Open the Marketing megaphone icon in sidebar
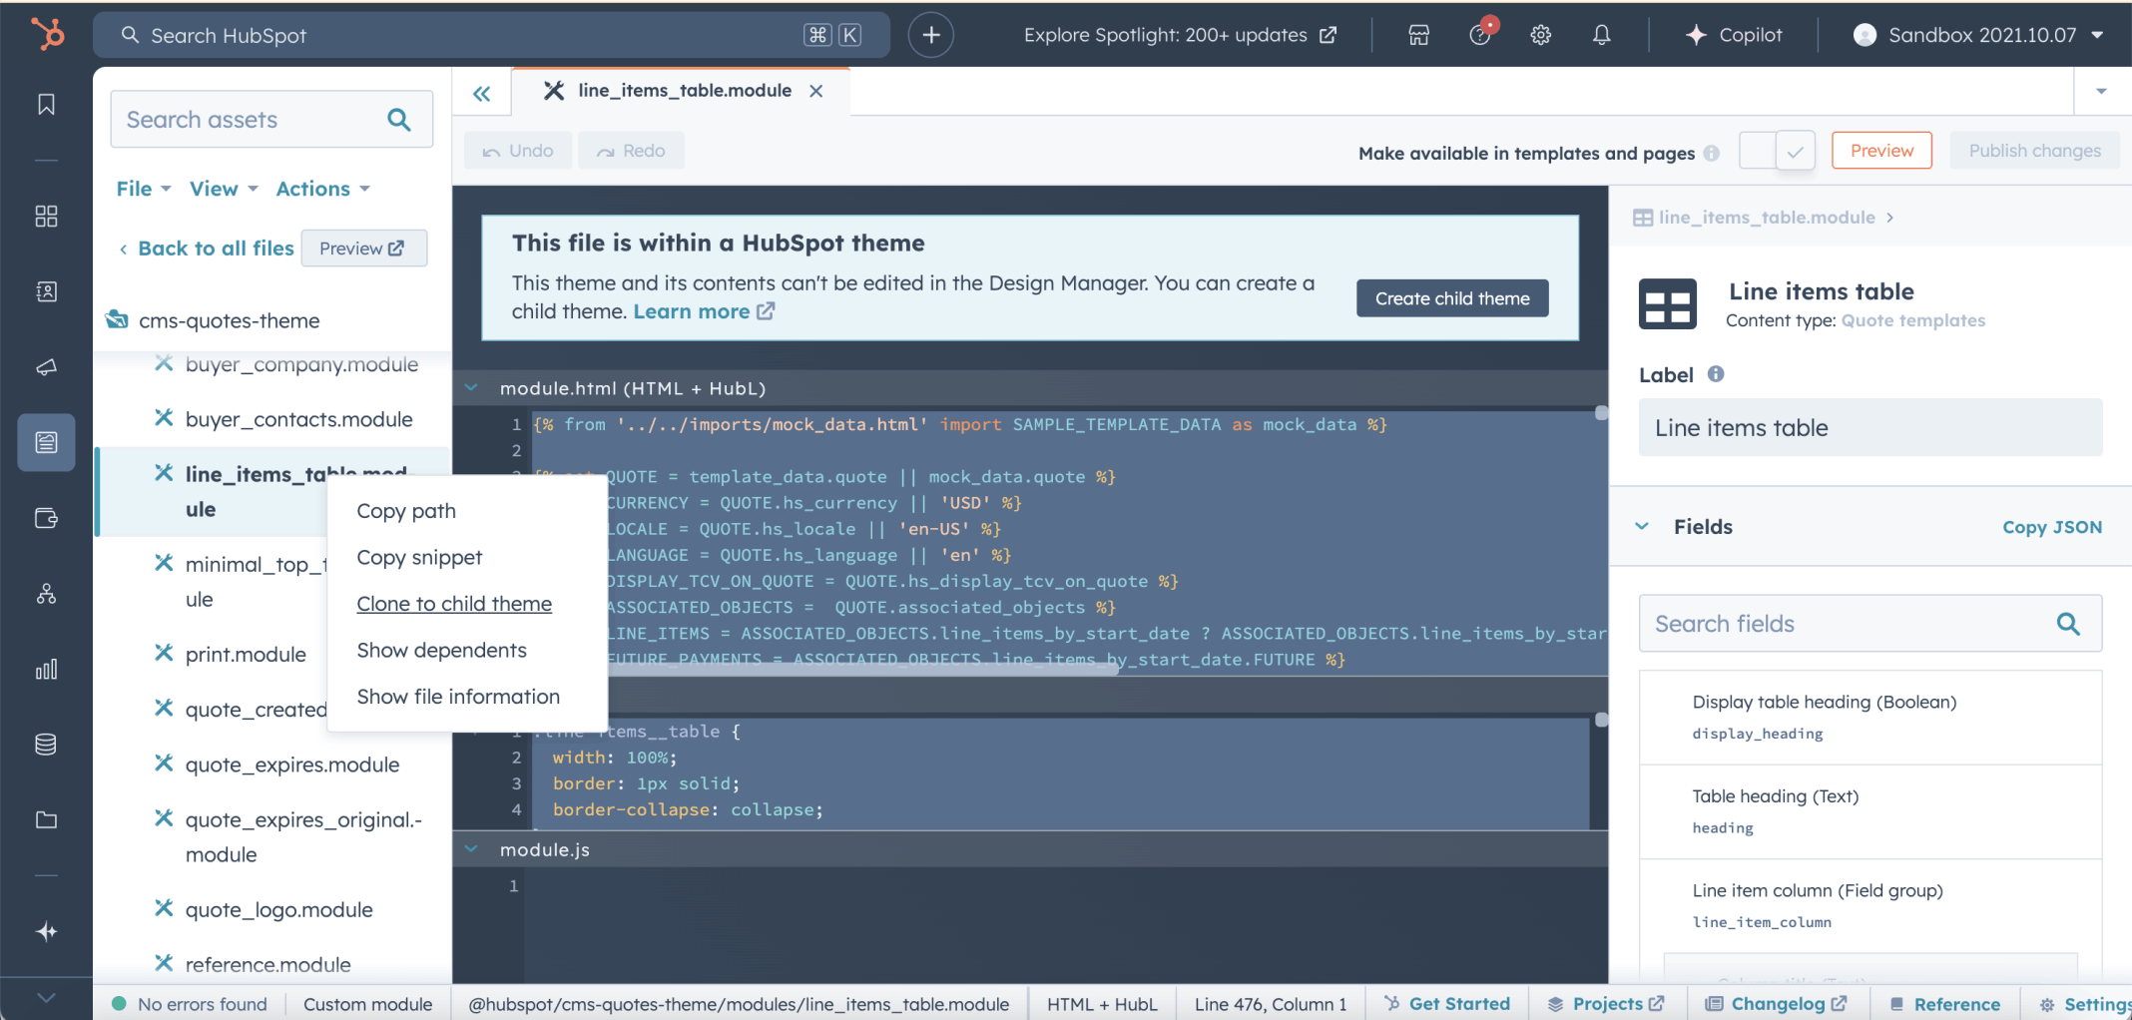 tap(46, 367)
